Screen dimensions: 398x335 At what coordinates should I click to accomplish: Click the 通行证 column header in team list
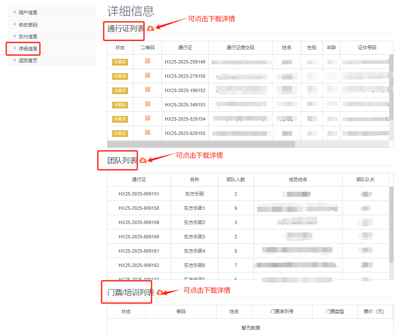coord(139,180)
